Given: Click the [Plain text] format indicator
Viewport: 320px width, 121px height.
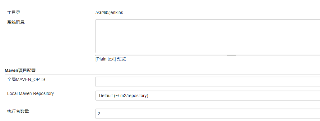Looking at the screenshot, I should click(x=105, y=59).
